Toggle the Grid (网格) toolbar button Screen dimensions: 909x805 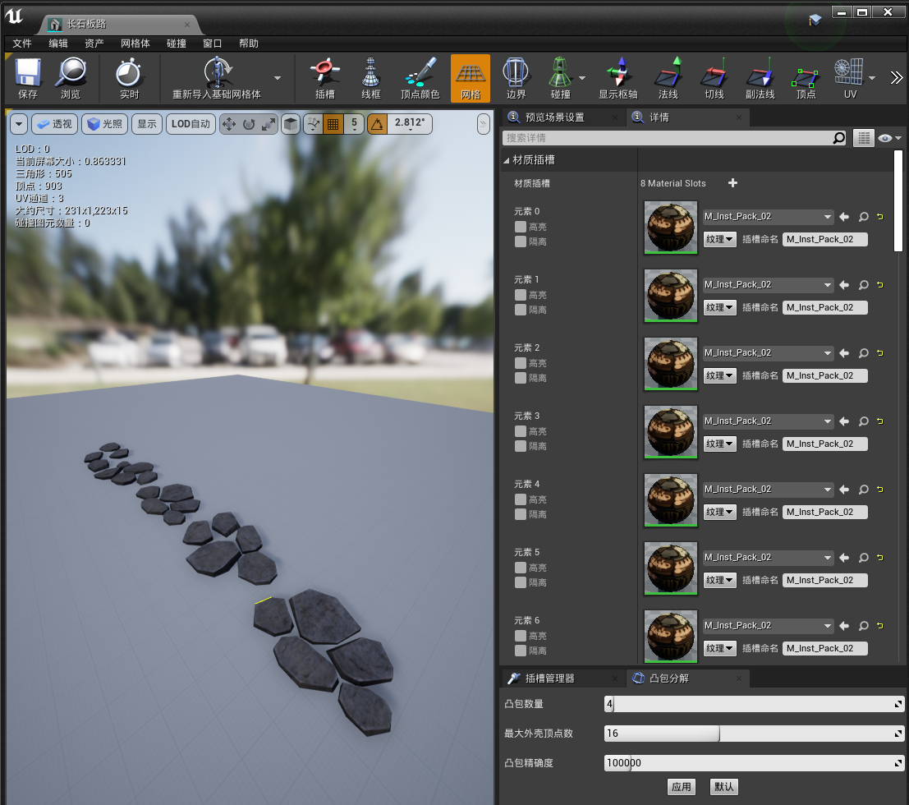click(x=470, y=79)
